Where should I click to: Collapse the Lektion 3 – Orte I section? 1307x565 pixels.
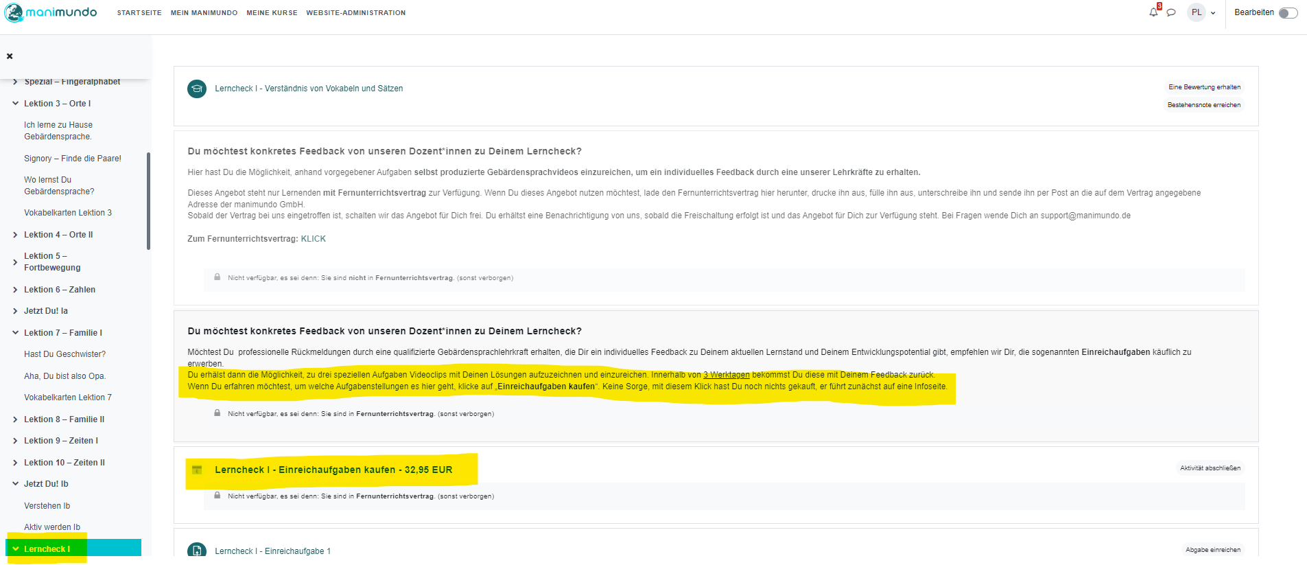tap(15, 104)
